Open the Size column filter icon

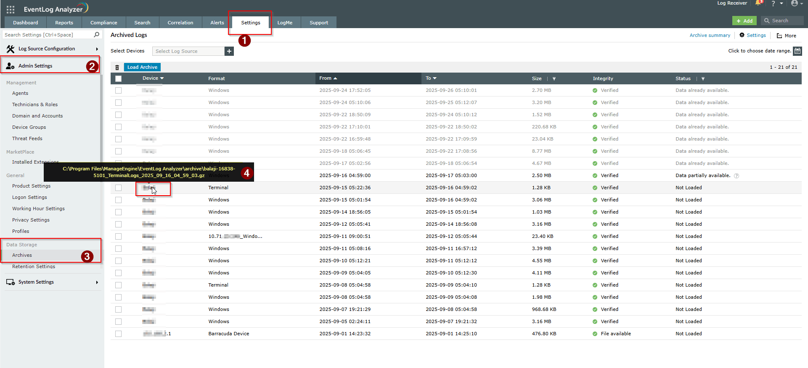click(554, 79)
